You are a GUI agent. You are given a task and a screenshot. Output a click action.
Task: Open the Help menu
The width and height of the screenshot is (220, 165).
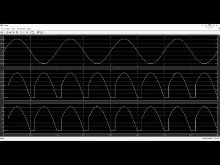29,29
